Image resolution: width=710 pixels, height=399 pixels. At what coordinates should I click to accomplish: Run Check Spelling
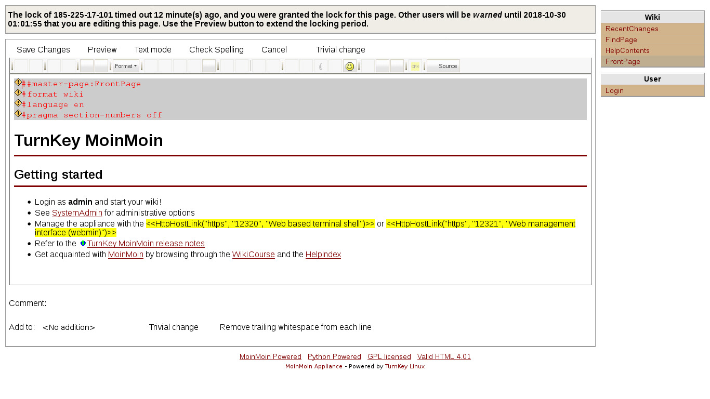pyautogui.click(x=216, y=50)
